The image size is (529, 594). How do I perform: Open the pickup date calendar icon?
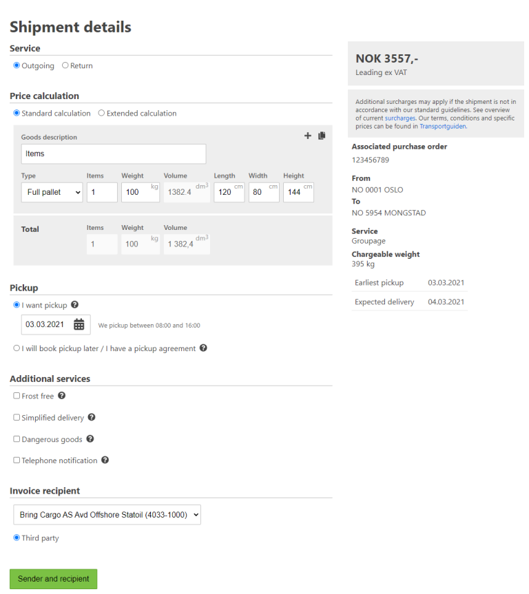coord(79,324)
